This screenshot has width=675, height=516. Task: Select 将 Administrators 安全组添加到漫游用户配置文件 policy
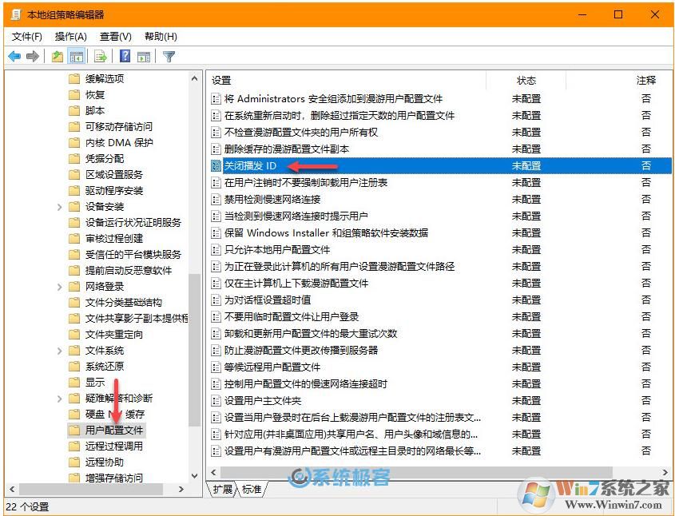click(333, 98)
